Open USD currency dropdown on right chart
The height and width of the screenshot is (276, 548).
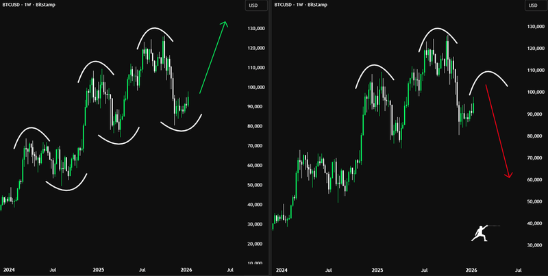coord(533,6)
